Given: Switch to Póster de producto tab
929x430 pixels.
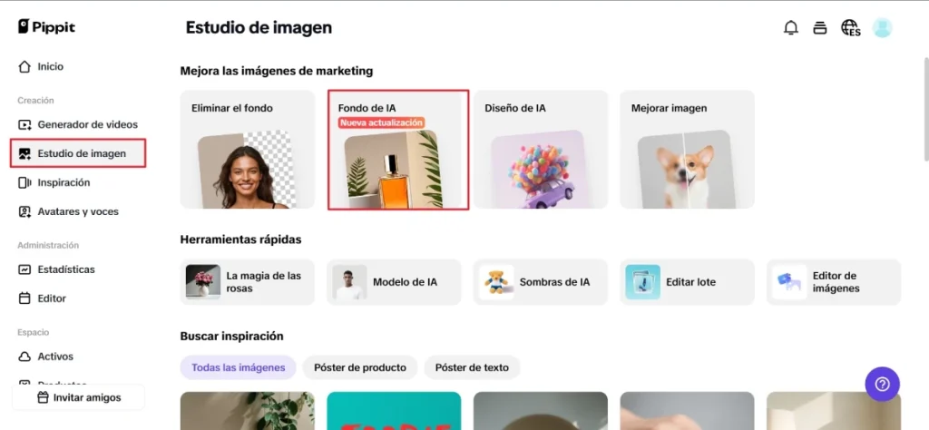Looking at the screenshot, I should (x=360, y=367).
